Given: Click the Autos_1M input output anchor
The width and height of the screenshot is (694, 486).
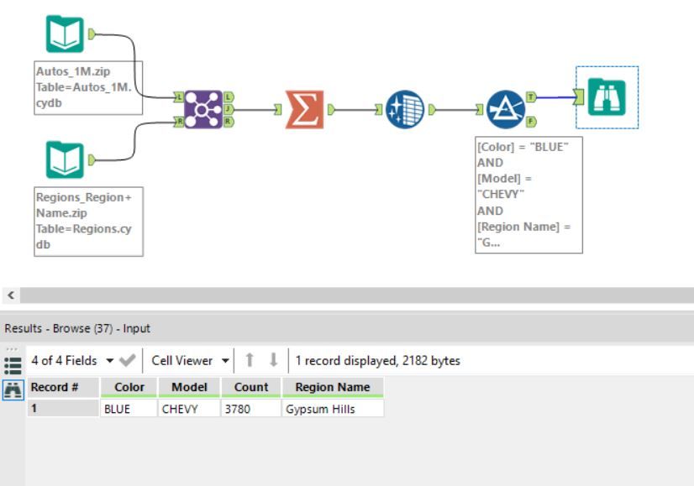Looking at the screenshot, I should coord(92,34).
